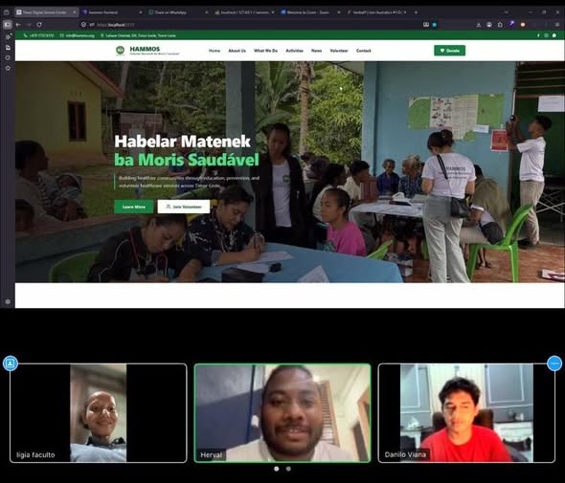Switch to the last browser tab

pyautogui.click(x=376, y=12)
